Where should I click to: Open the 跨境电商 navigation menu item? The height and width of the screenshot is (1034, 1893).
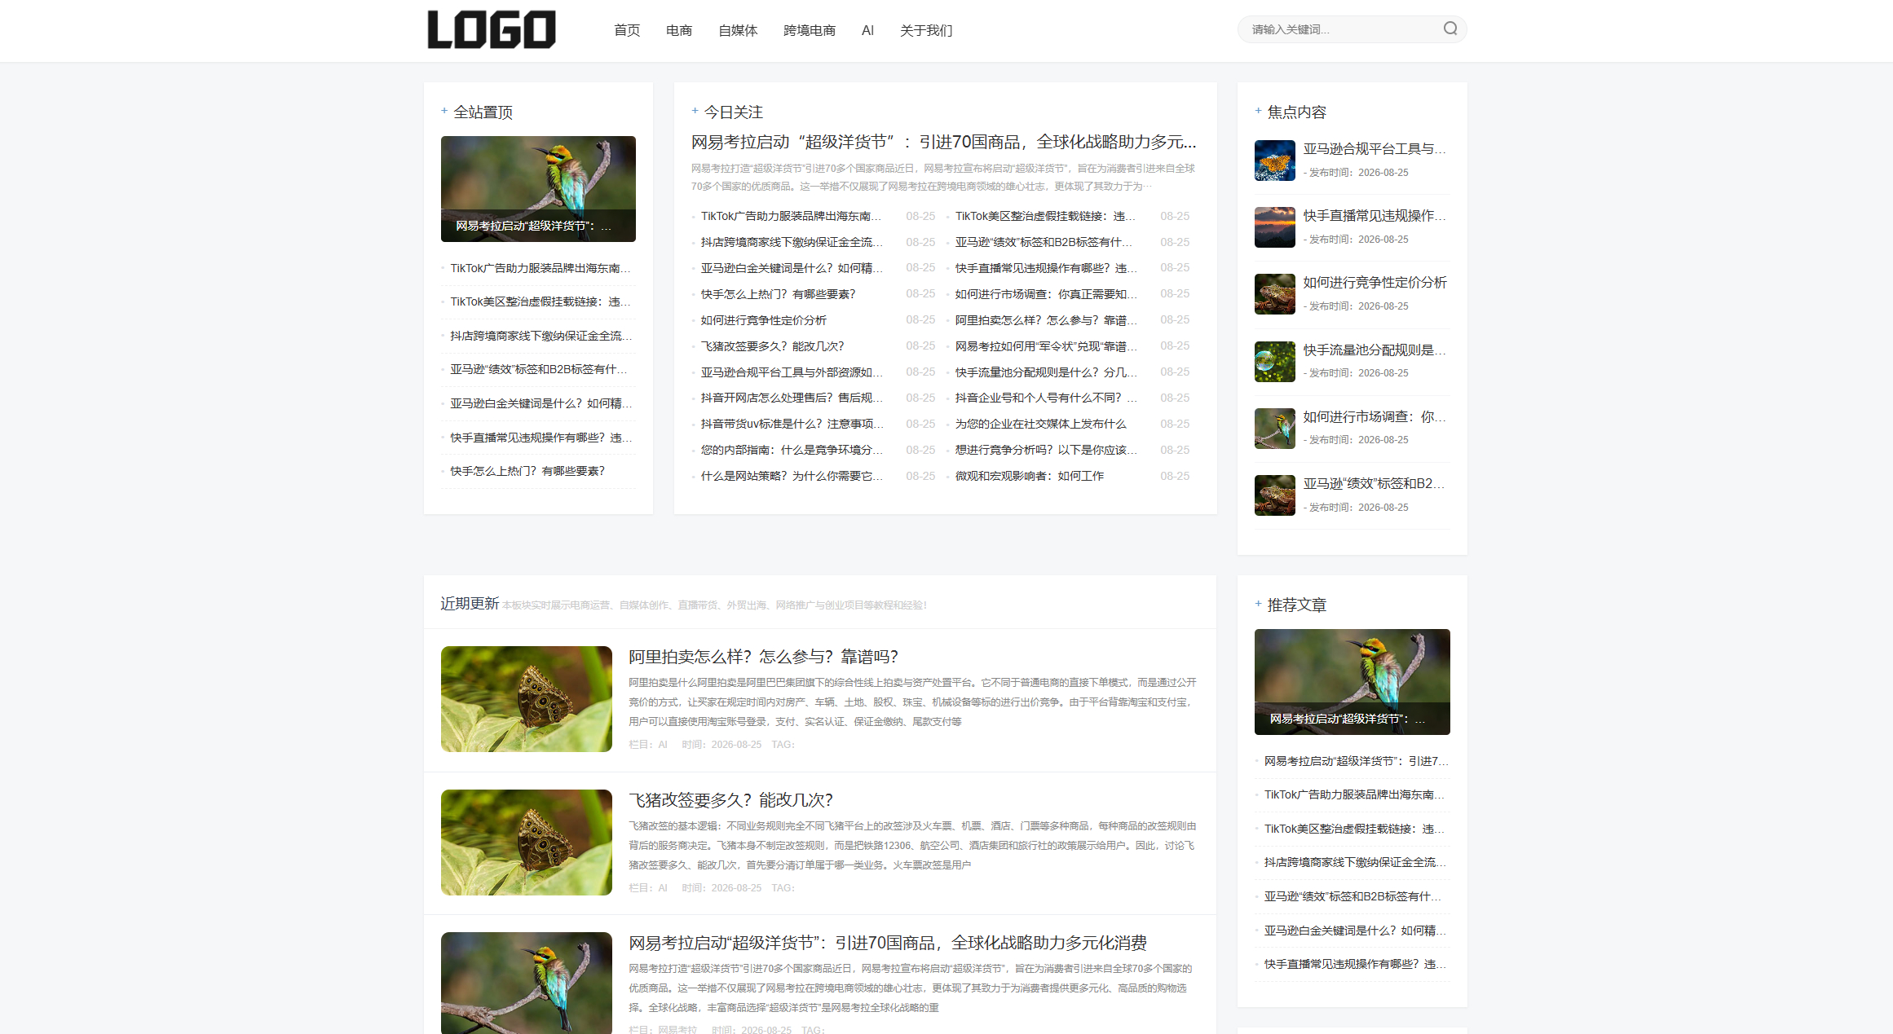[x=810, y=30]
